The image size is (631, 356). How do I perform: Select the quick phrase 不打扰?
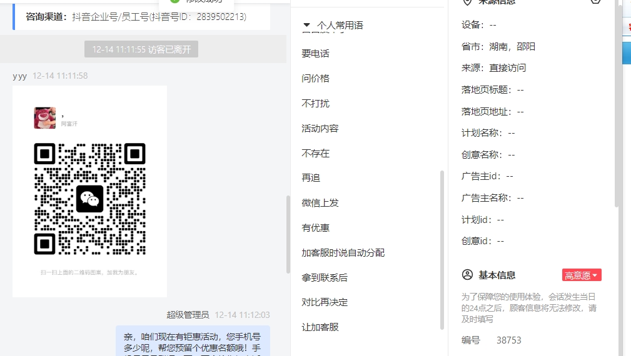(315, 103)
